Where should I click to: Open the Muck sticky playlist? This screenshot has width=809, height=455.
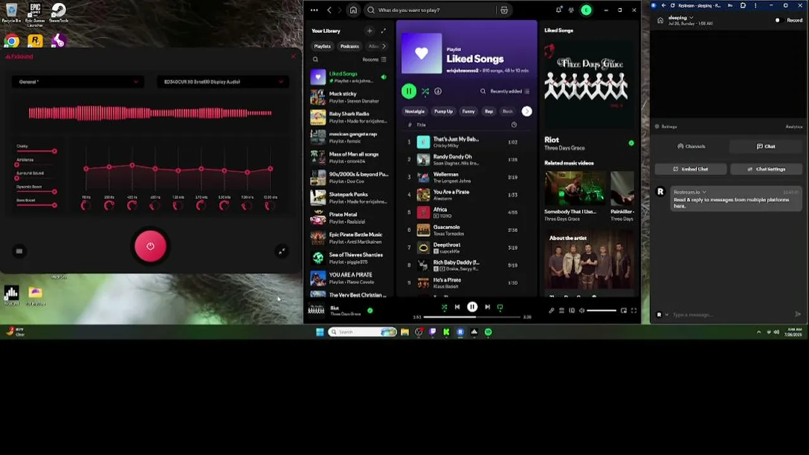pos(349,97)
